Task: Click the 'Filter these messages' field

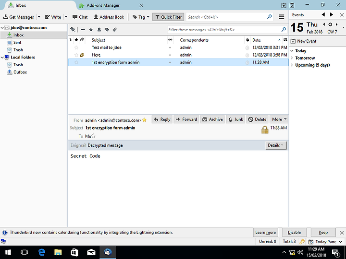Action: tap(227, 30)
